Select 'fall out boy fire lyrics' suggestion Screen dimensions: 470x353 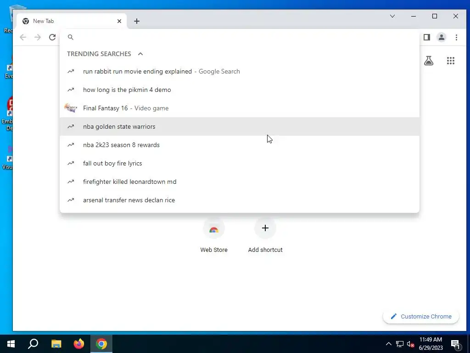coord(240,163)
